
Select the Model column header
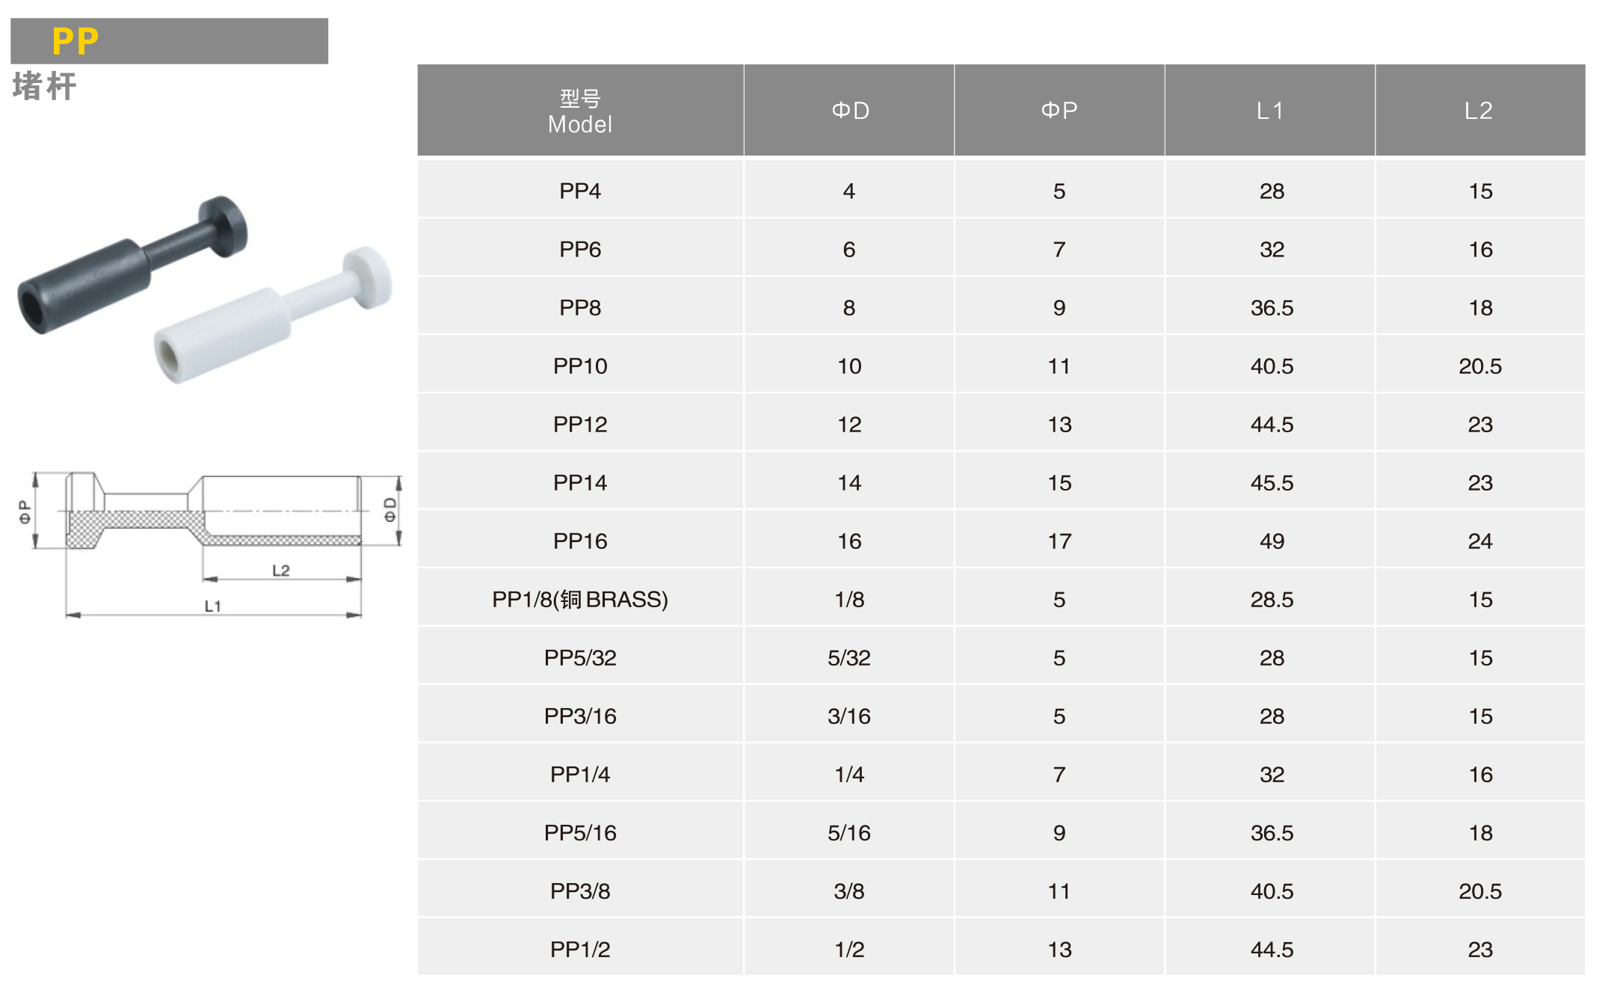[x=580, y=111]
